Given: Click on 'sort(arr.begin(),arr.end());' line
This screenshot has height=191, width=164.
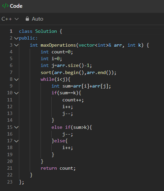Looking at the screenshot, I should pos(78,73).
